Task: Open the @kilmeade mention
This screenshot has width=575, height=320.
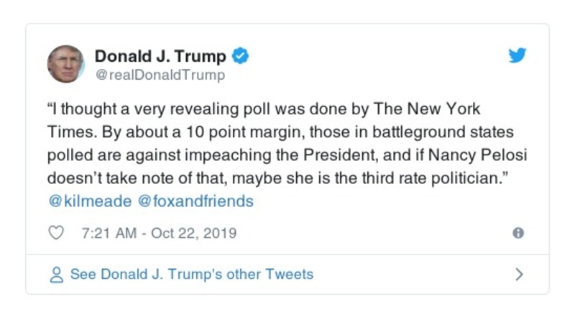Action: 89,201
